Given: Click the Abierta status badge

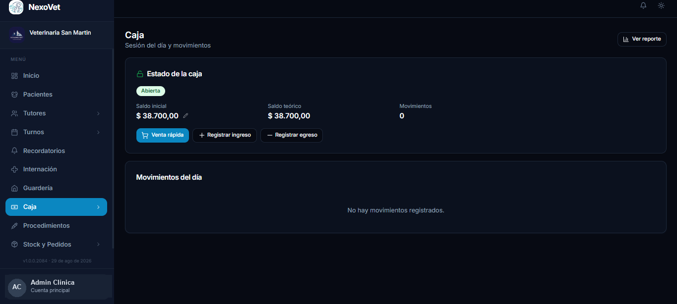Looking at the screenshot, I should [x=151, y=91].
